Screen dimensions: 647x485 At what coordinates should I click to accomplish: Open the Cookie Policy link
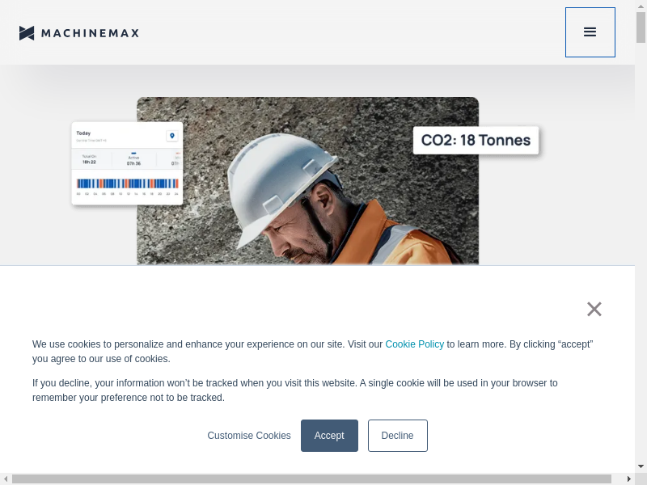point(414,344)
